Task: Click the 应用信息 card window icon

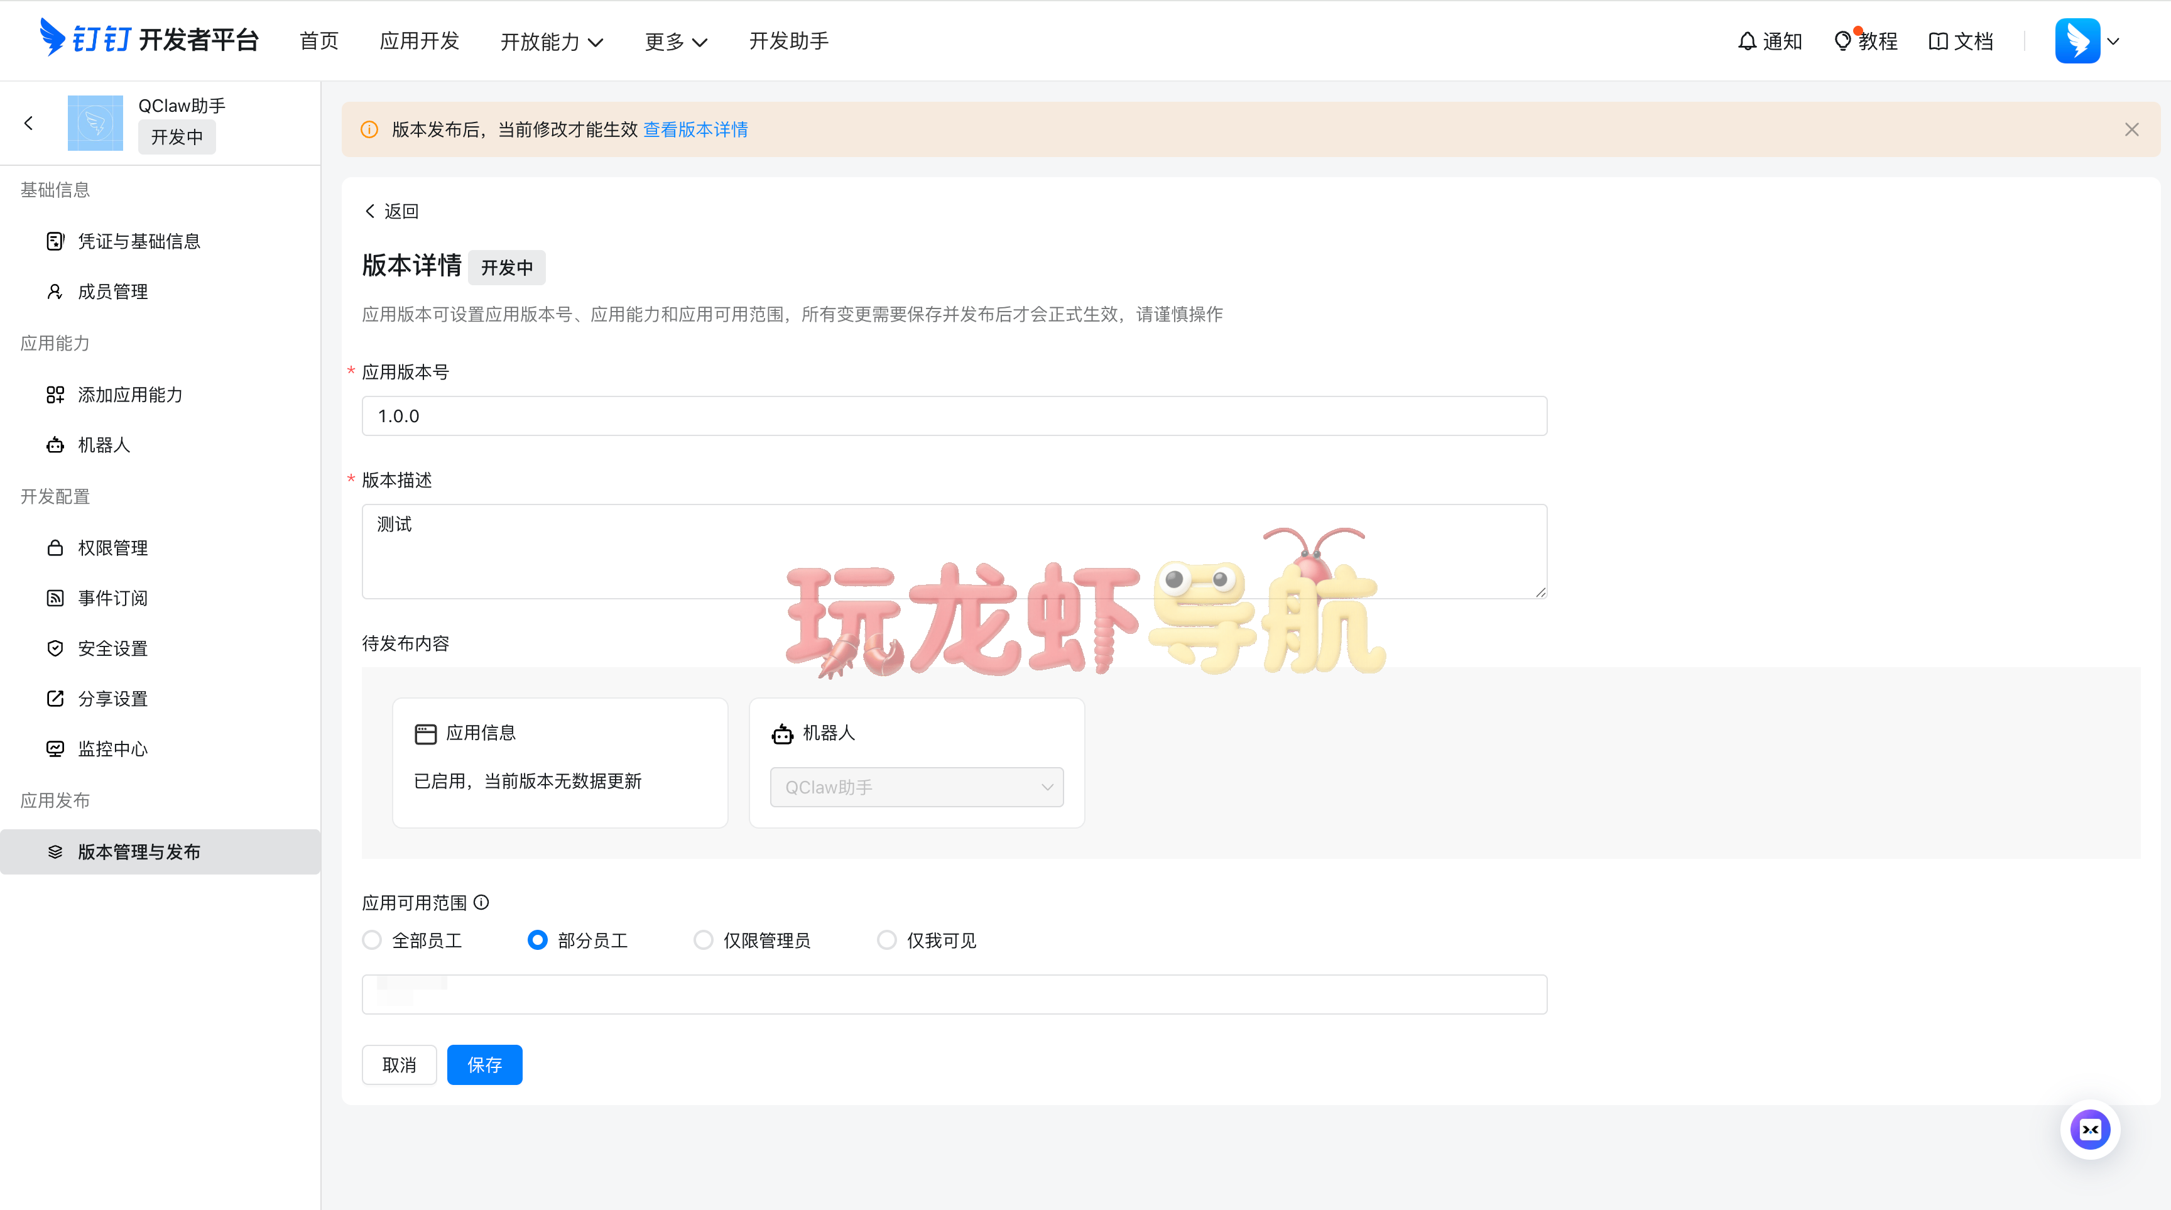Action: coord(426,734)
